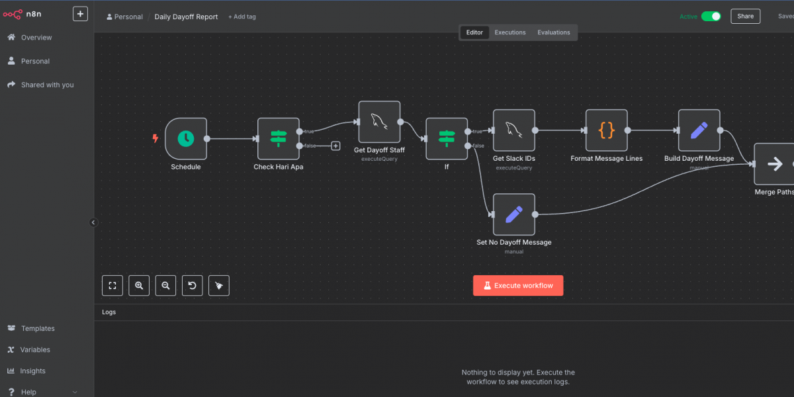Click the Schedule trigger node icon

point(186,138)
